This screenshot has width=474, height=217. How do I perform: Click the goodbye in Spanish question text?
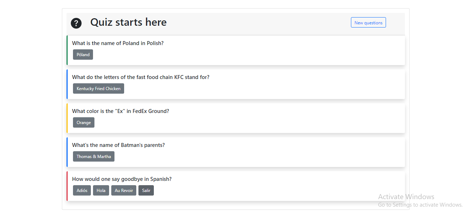(122, 179)
